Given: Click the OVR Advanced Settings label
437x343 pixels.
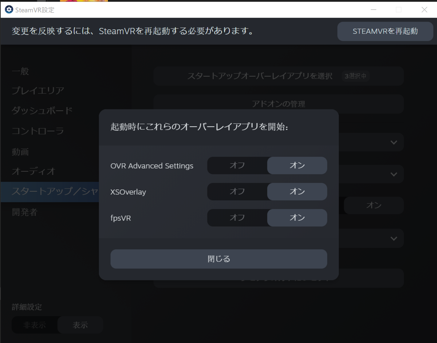Looking at the screenshot, I should point(152,166).
